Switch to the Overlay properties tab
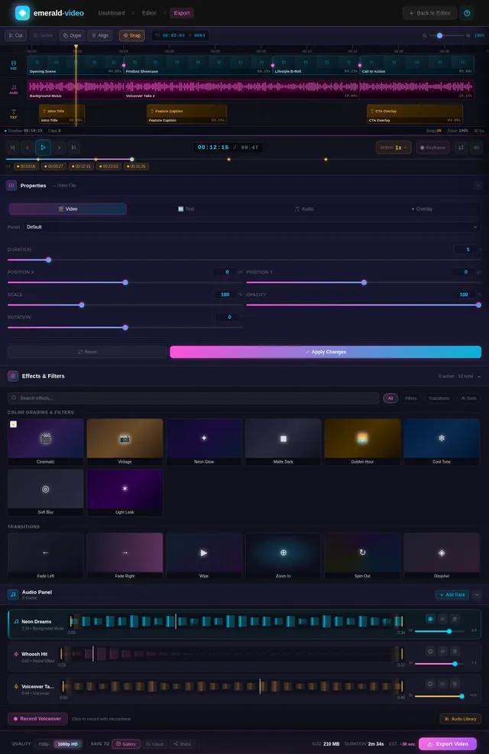 coord(422,209)
